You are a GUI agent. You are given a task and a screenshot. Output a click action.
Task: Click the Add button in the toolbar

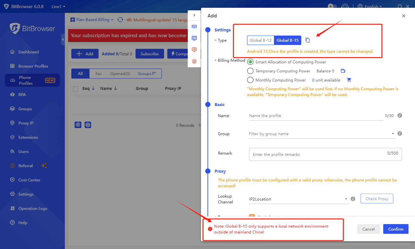tap(85, 54)
